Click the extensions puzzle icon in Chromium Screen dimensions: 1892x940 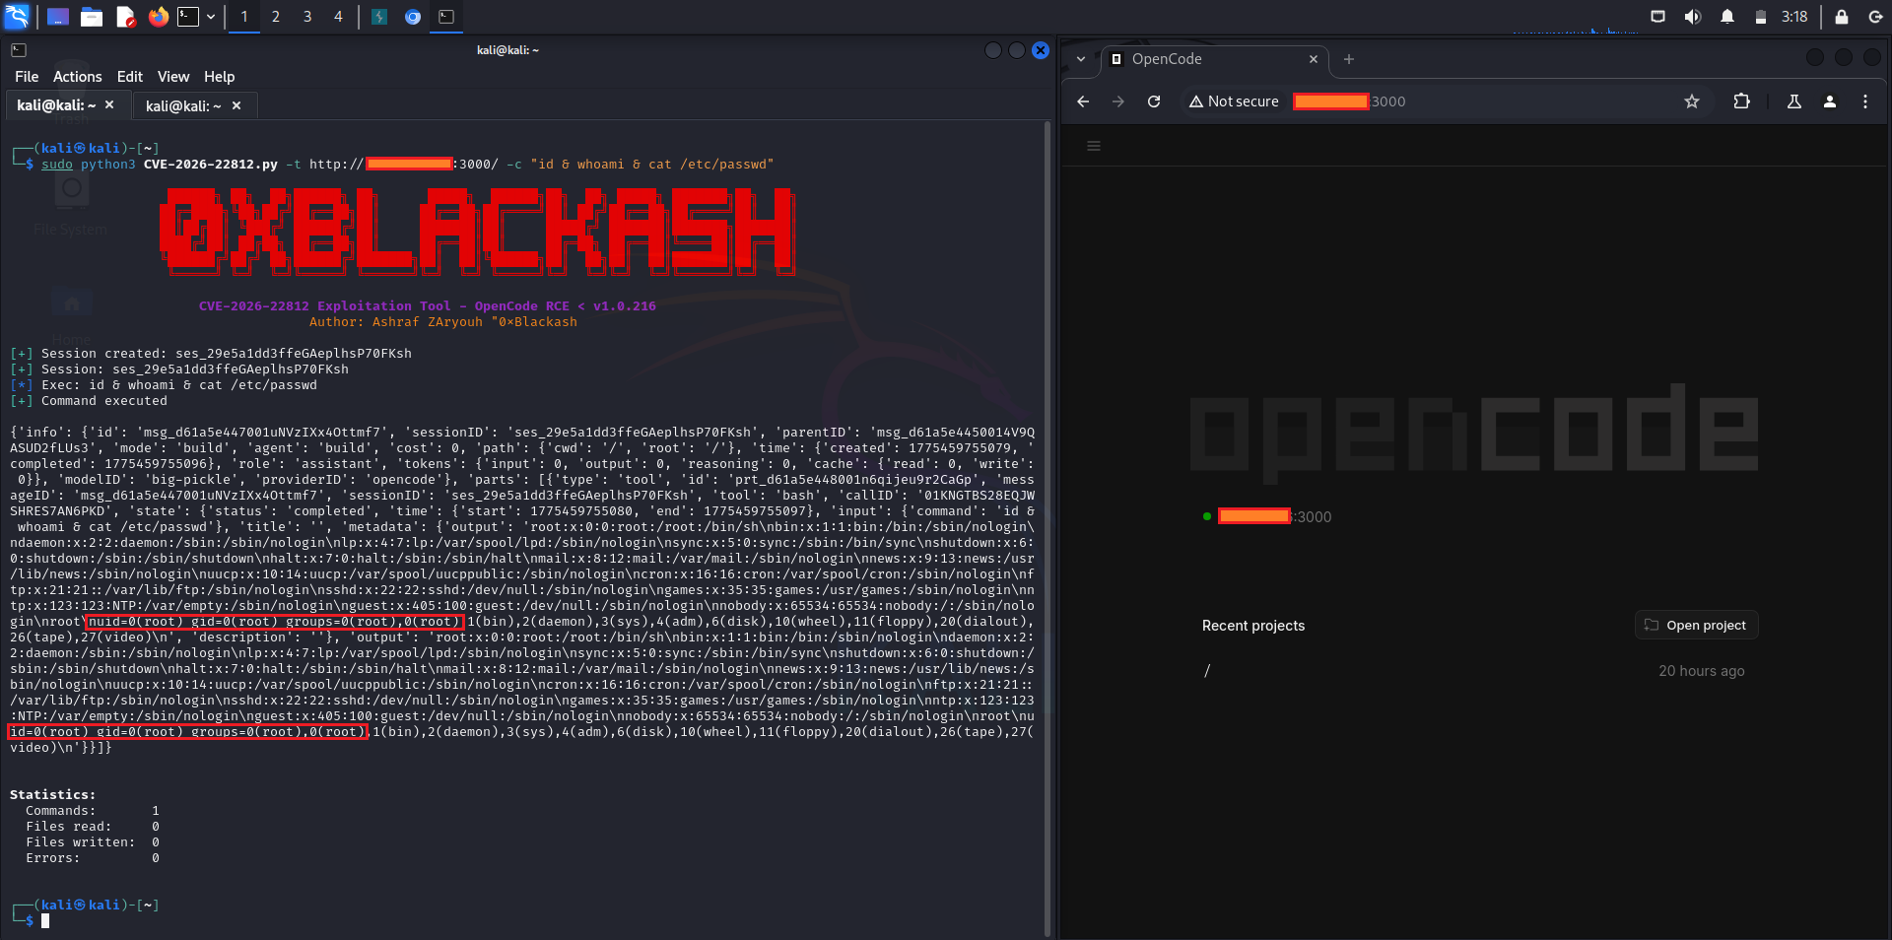(1742, 101)
